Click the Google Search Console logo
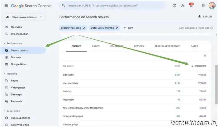 click(31, 6)
